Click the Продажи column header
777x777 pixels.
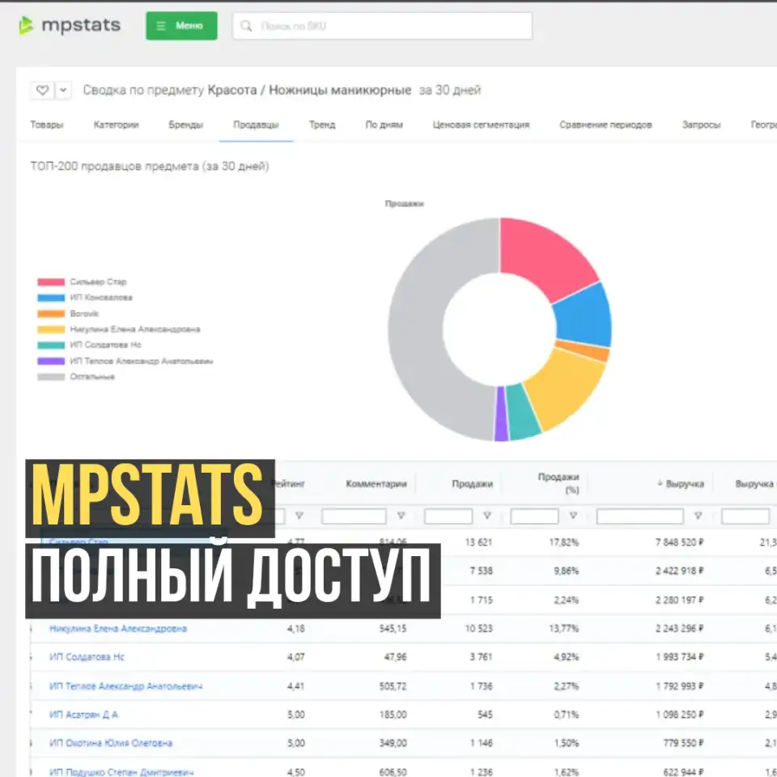point(472,484)
